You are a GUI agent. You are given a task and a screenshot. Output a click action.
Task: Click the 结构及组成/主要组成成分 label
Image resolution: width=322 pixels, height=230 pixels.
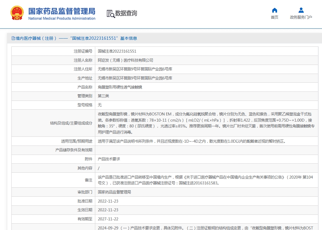click(71, 123)
